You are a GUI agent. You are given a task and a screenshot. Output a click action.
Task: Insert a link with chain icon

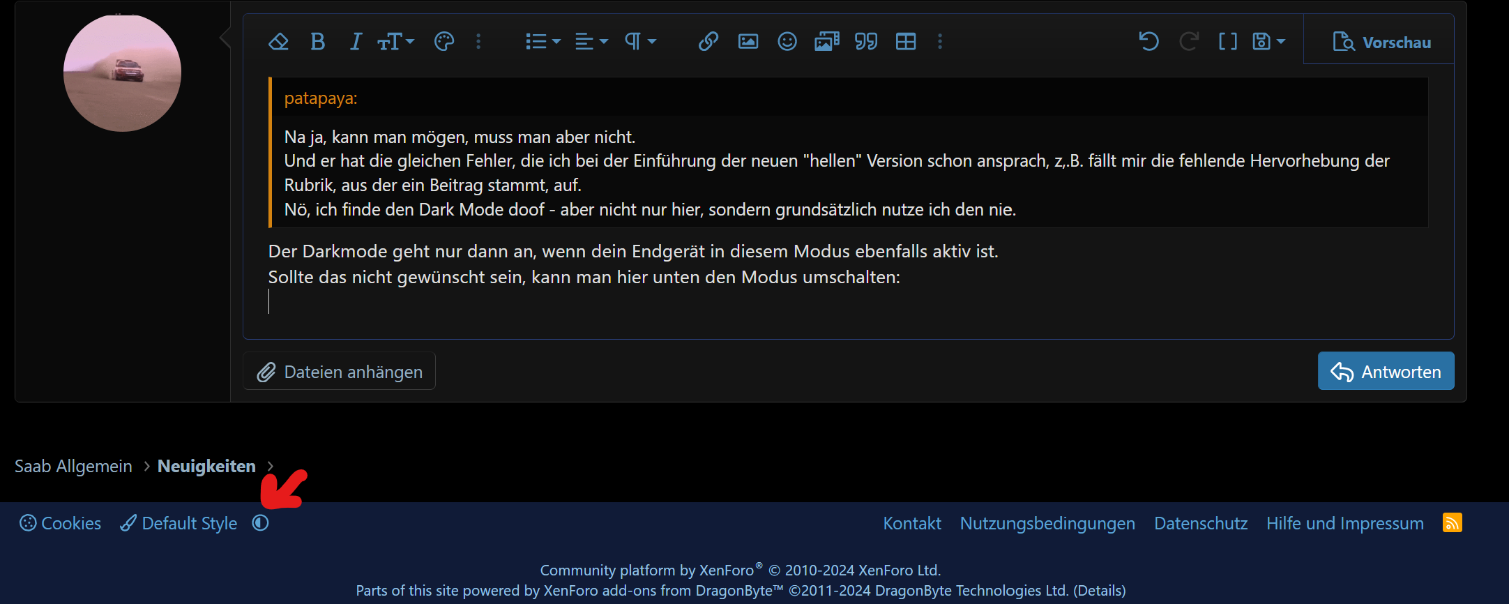708,42
